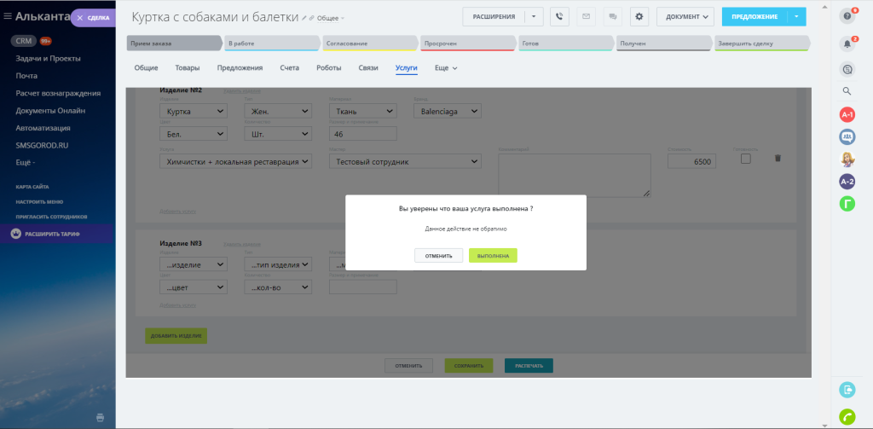873x429 pixels.
Task: Click the printer icon in left sidebar
Action: [x=101, y=417]
